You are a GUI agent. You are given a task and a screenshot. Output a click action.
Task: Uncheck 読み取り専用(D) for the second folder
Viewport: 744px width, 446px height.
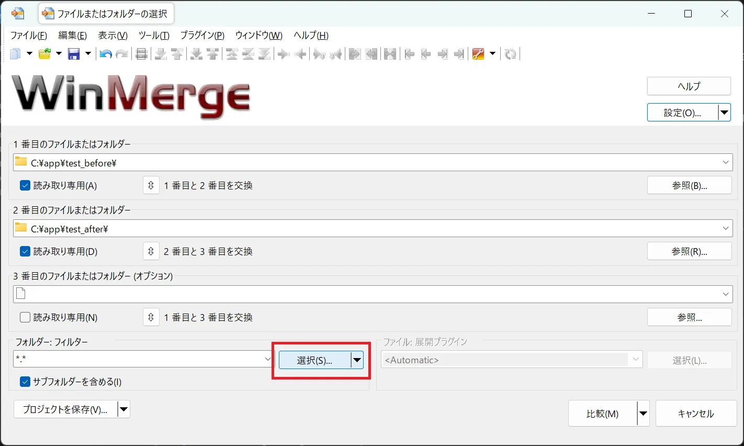click(x=25, y=251)
